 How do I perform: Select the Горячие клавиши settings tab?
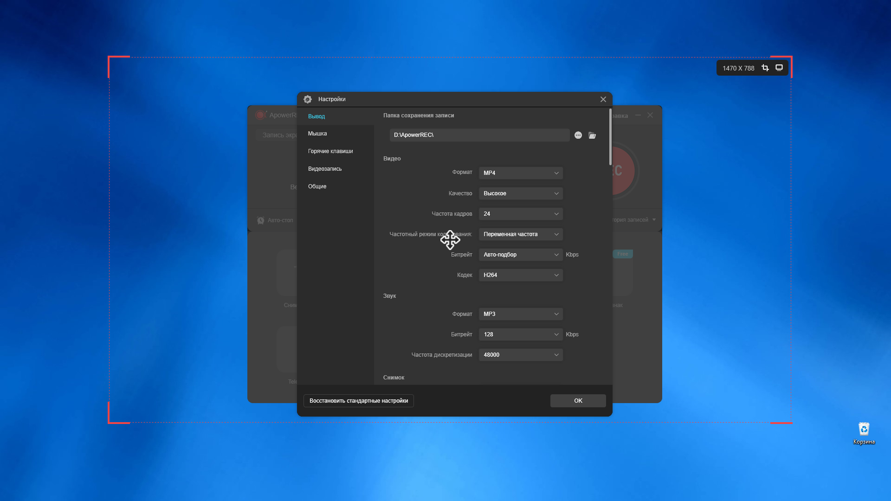click(x=330, y=151)
